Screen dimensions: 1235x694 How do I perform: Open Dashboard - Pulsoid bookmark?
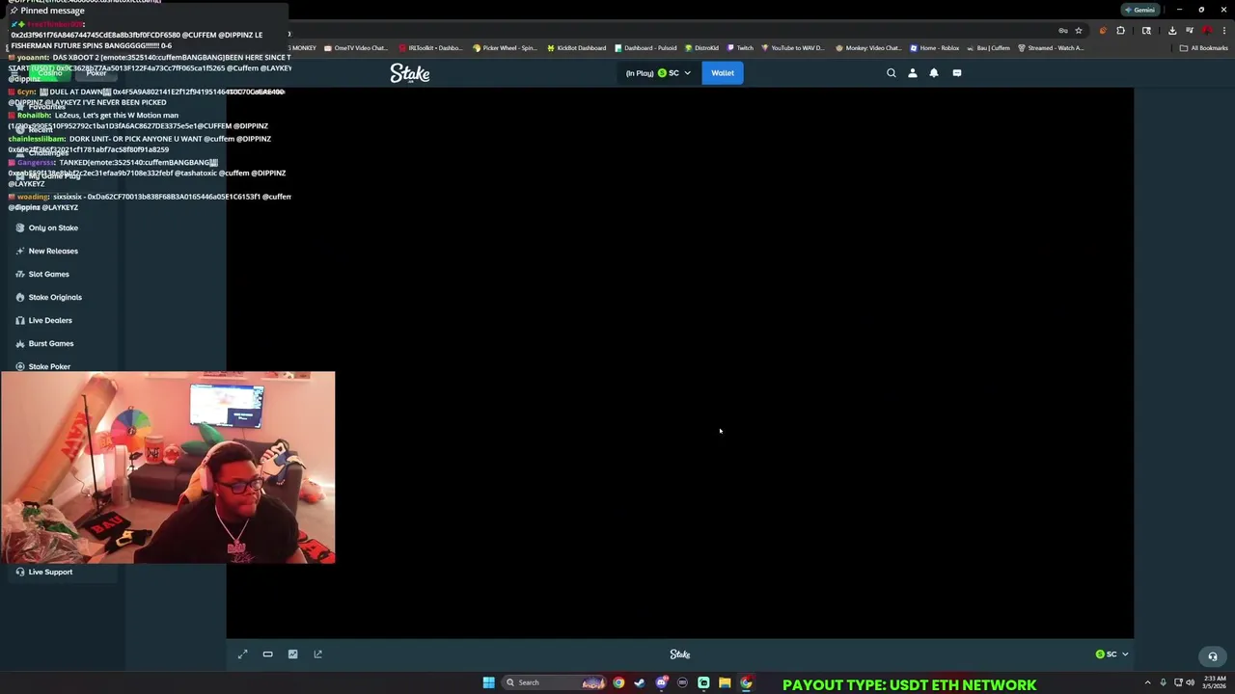[x=645, y=48]
